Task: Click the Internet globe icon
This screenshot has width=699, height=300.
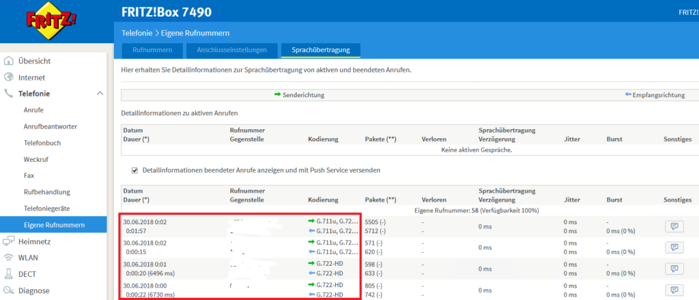Action: click(x=9, y=77)
